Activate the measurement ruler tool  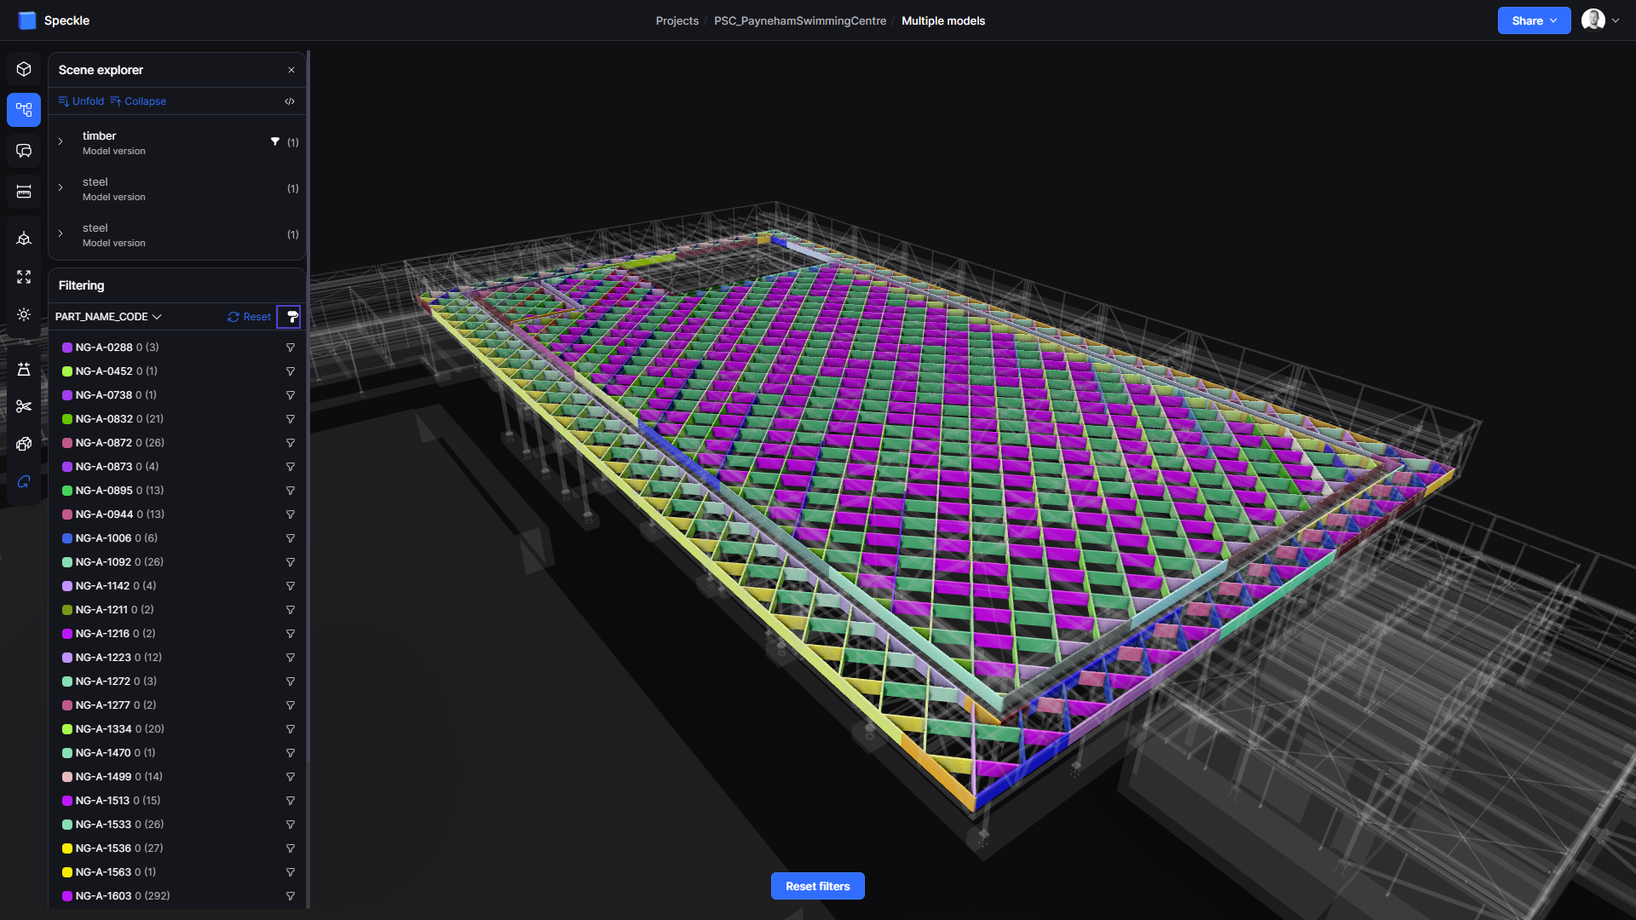coord(24,192)
